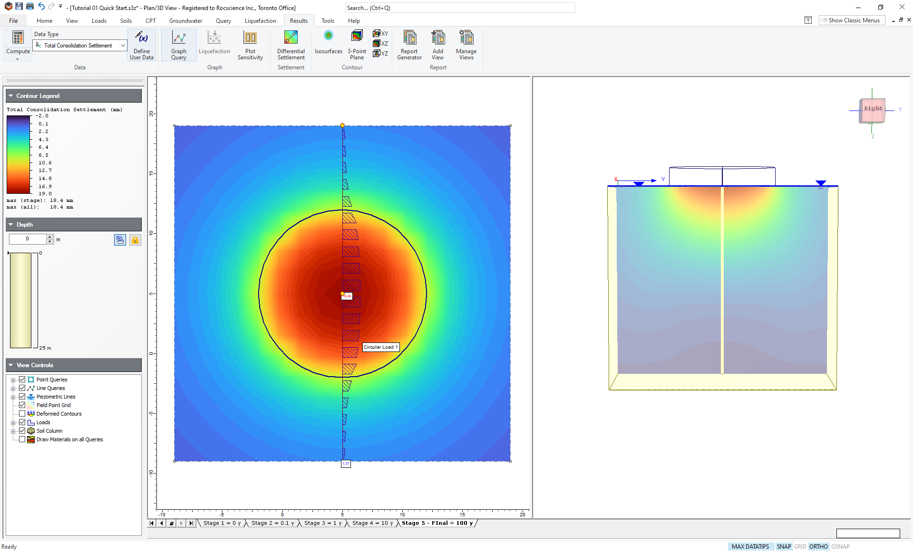Click the Differential Settlement icon

(x=291, y=45)
